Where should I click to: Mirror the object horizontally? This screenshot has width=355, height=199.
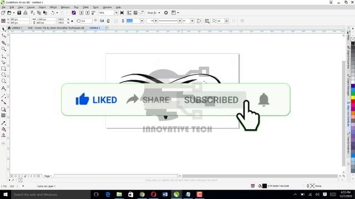pyautogui.click(x=102, y=21)
